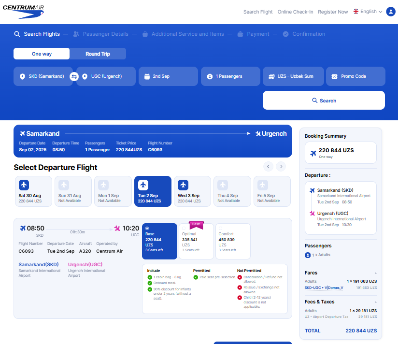The image size is (398, 344).
Task: Click the Passenger Details step people icon
Action: coord(76,34)
